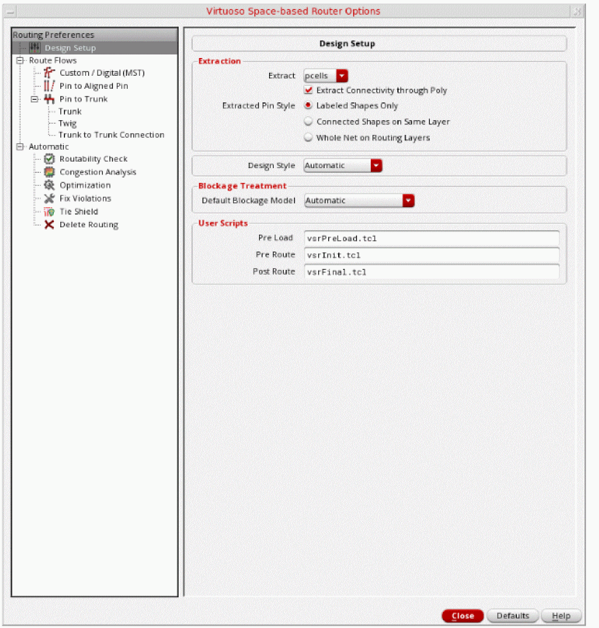This screenshot has width=599, height=628.
Task: Open Custom / Digital (MST) route flow
Action: (102, 73)
